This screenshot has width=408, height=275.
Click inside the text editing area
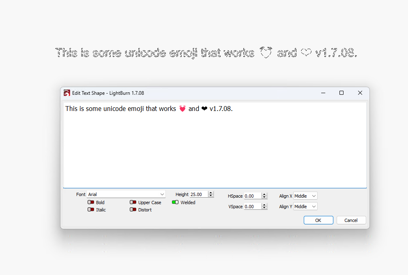tap(215, 145)
